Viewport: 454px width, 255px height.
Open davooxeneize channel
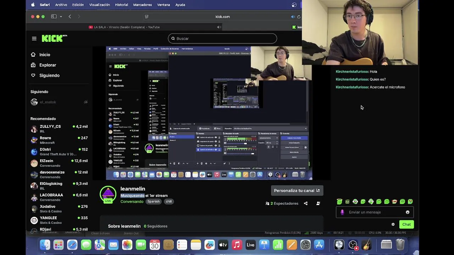(59, 174)
